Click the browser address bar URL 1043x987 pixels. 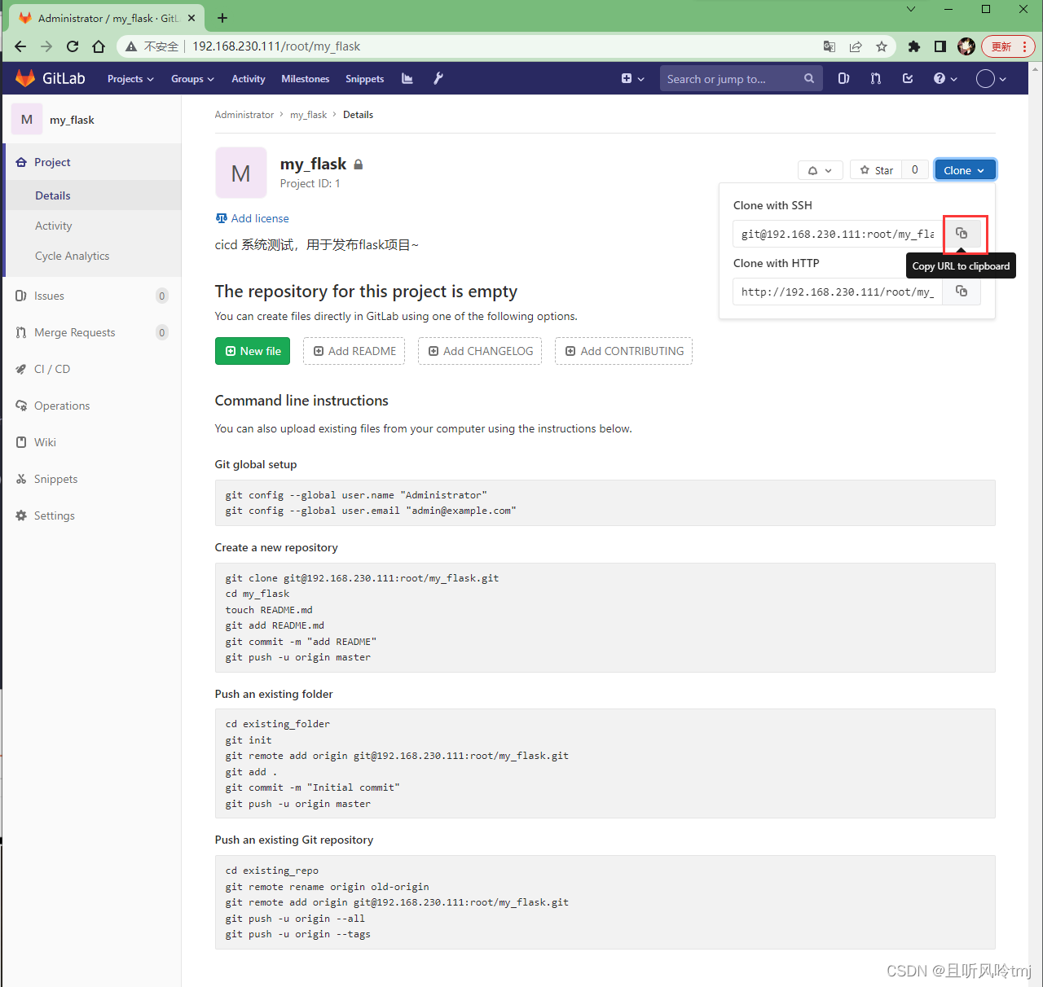pos(276,46)
